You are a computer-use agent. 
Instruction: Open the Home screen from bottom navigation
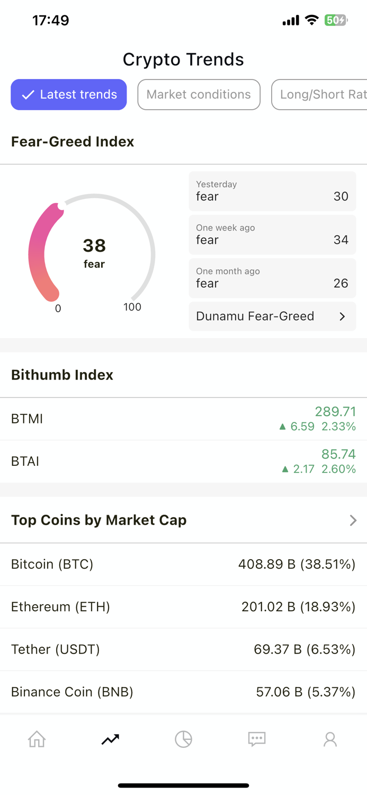click(x=36, y=739)
